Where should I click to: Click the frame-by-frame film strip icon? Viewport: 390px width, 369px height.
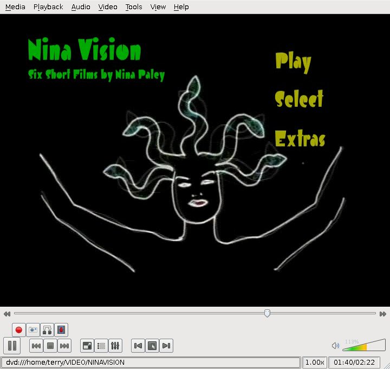[x=61, y=330]
